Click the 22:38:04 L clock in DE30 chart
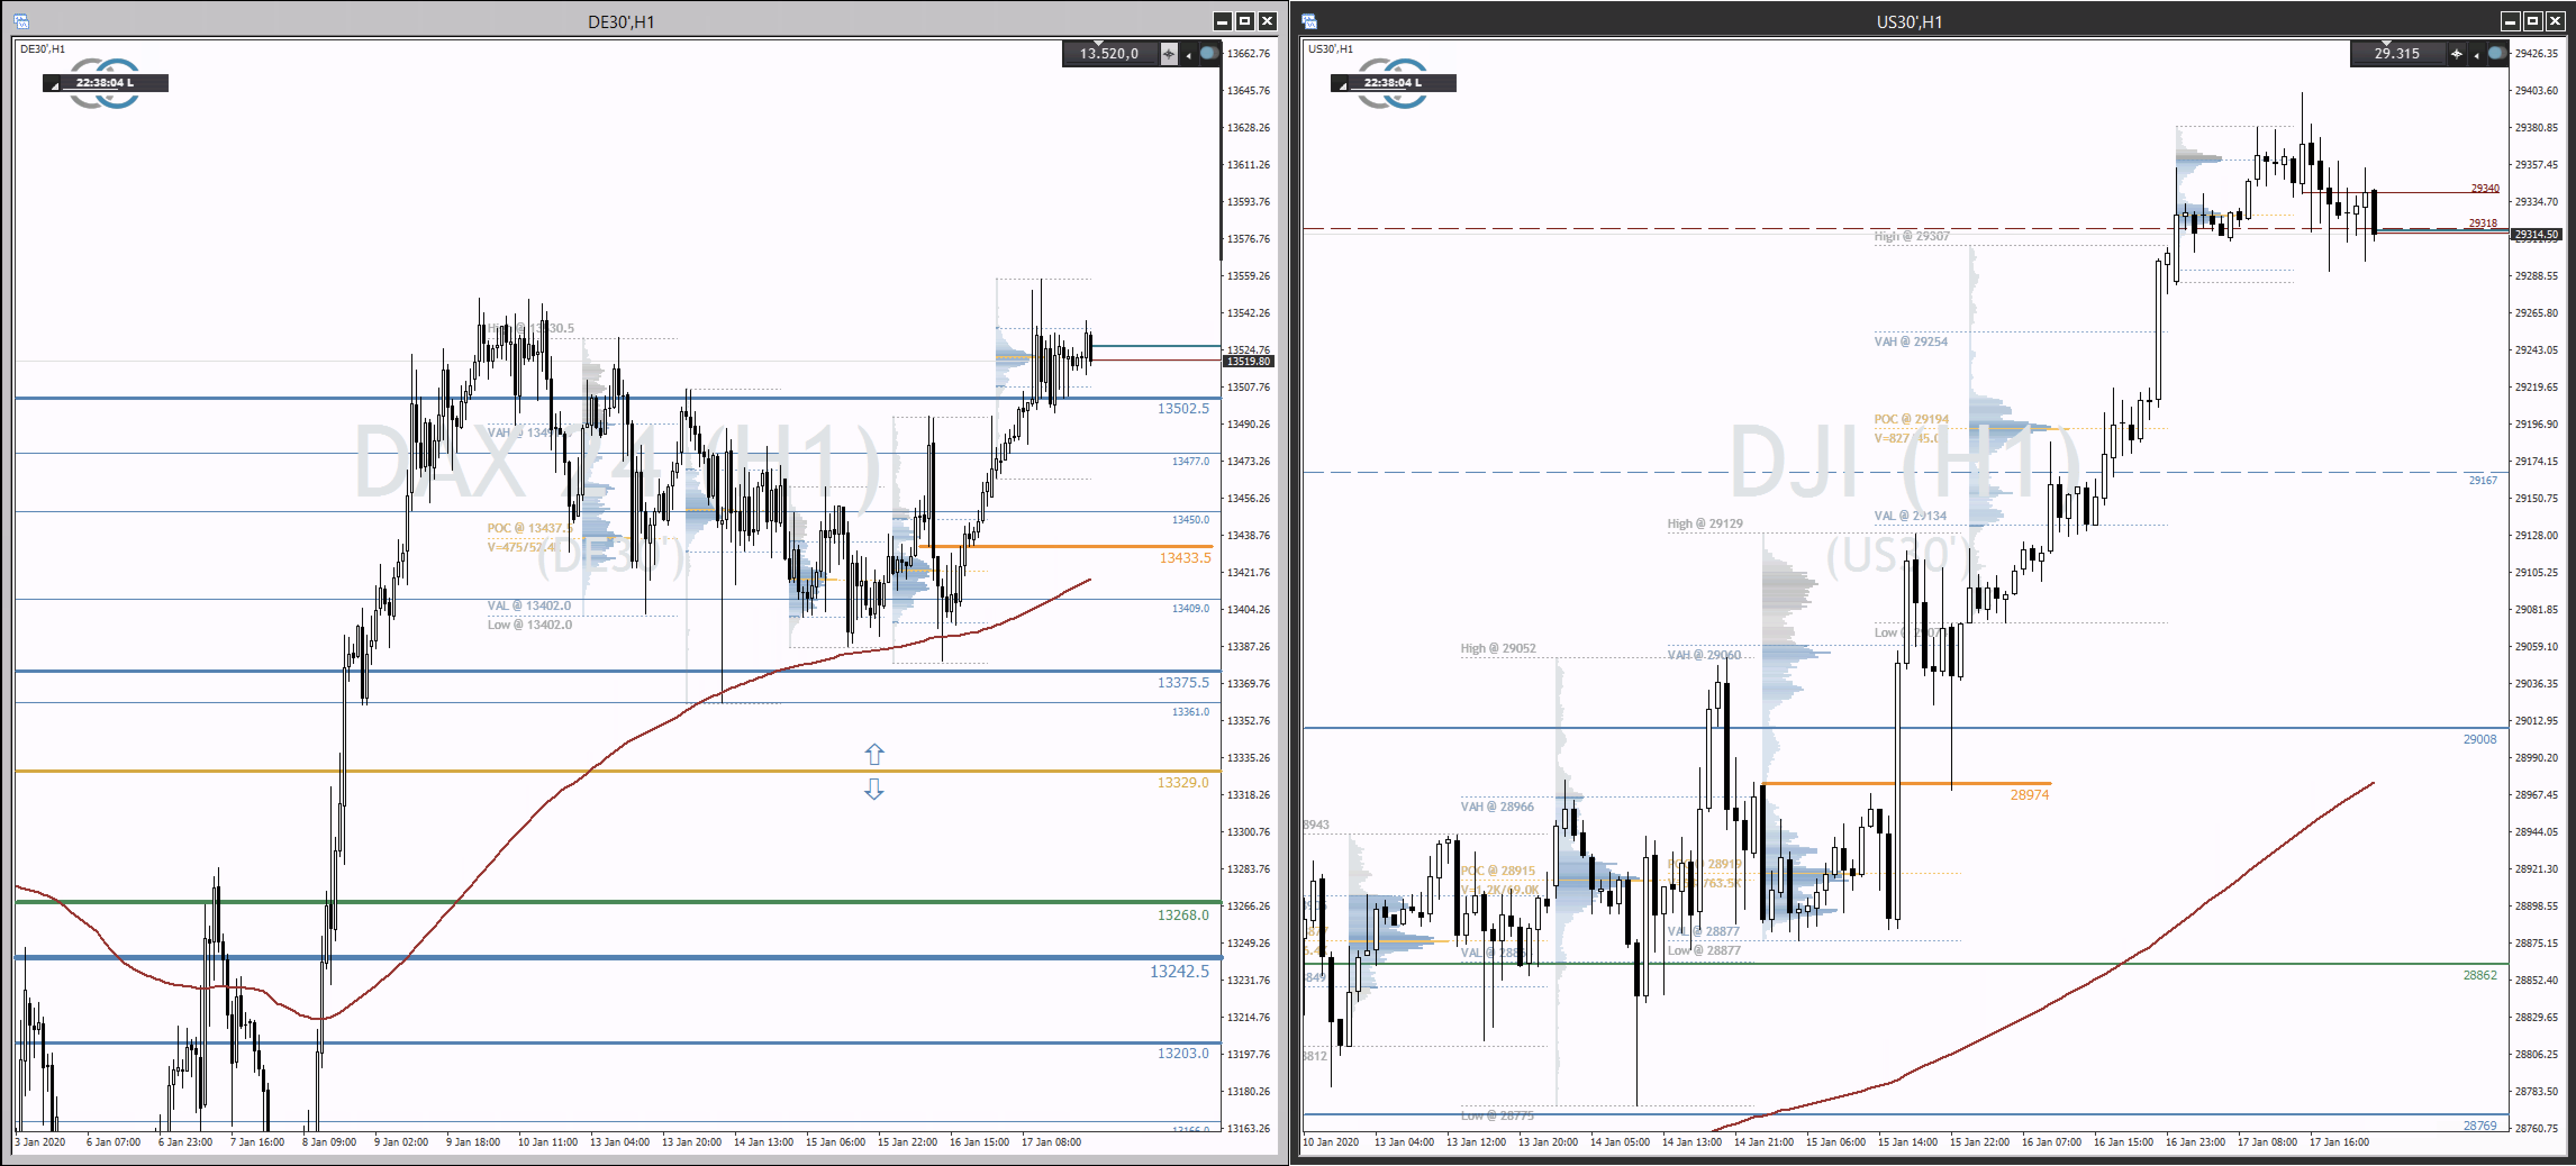 tap(105, 83)
